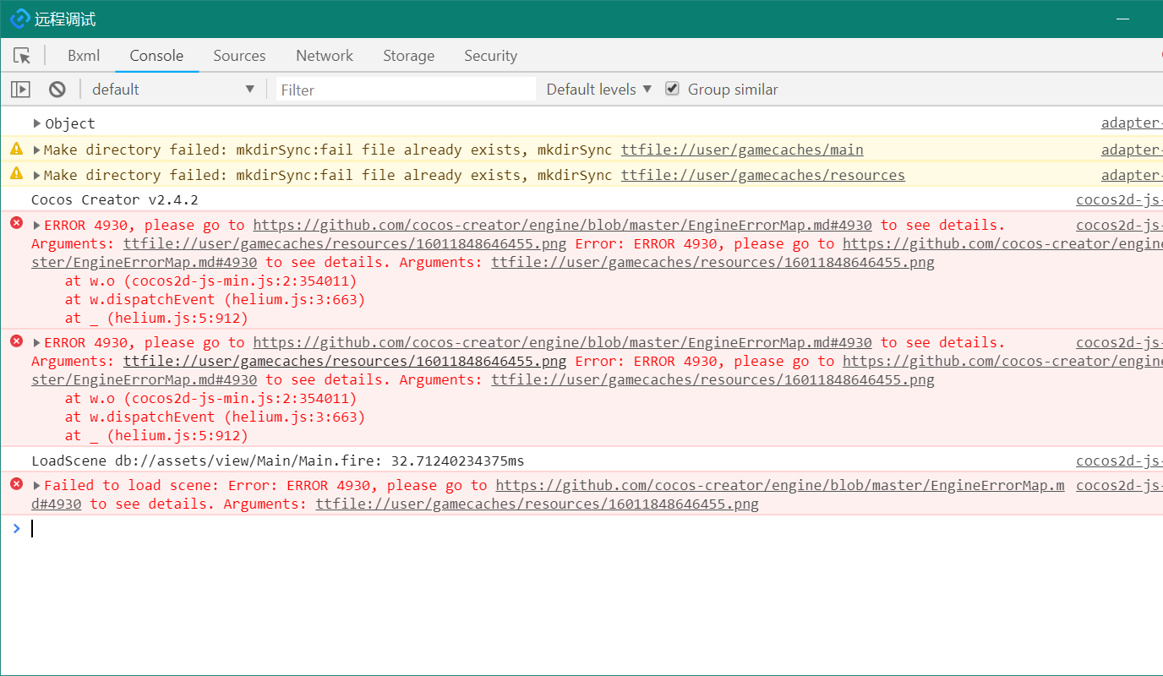This screenshot has height=676, width=1163.
Task: Click the warning icon for gamecaches/resources message
Action: pos(16,174)
